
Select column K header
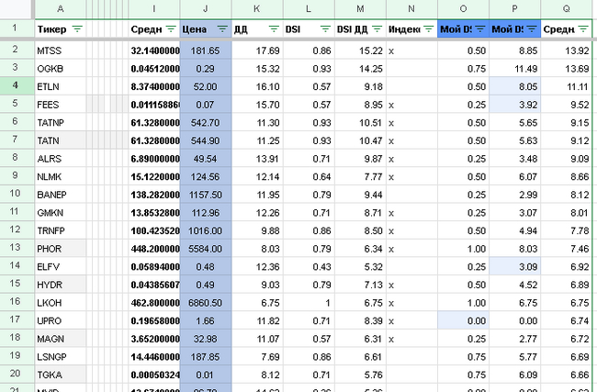[x=257, y=9]
